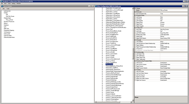Click the Uniqueness value JoinColumns
Image resolution: width=189 pixels, height=104 pixels.
click(x=174, y=49)
